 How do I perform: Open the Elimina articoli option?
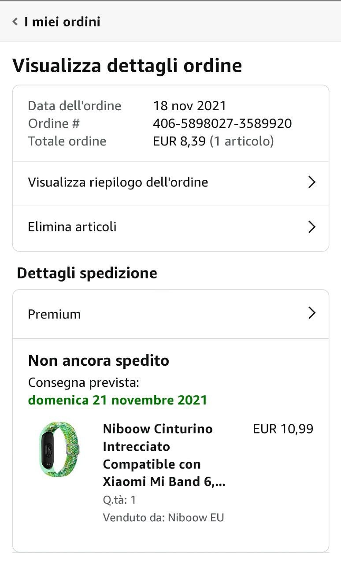click(72, 227)
